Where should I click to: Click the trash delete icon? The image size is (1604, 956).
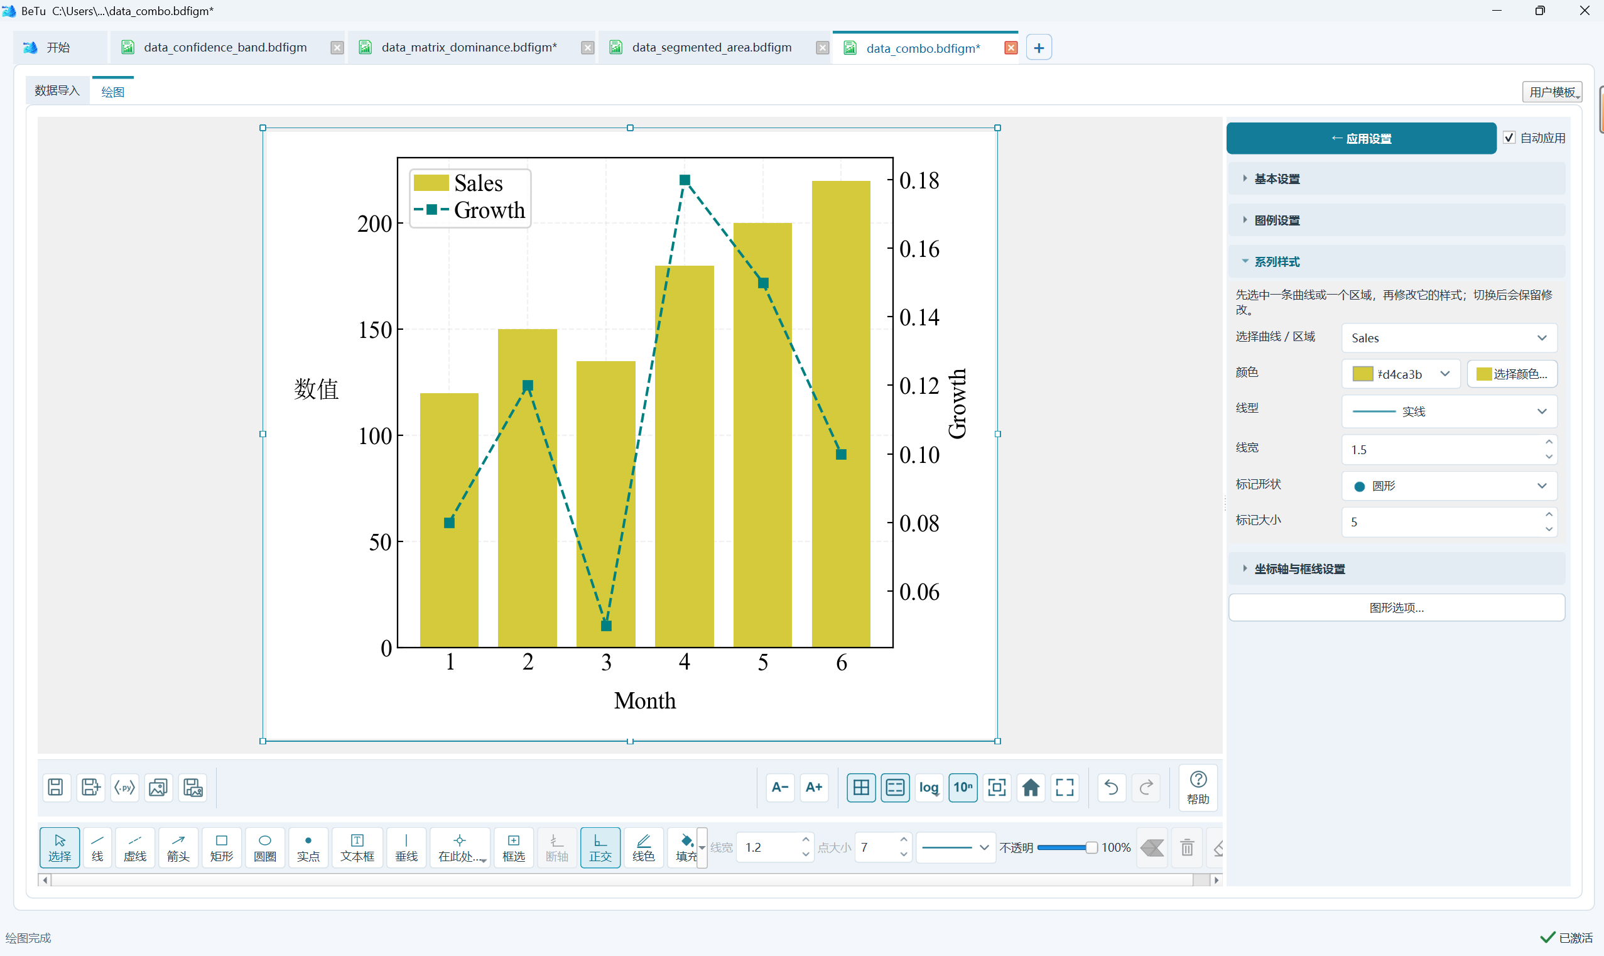1187,847
